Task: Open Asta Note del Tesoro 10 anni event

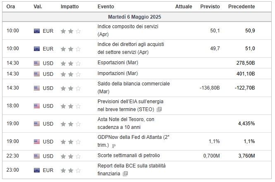Action: (x=126, y=123)
